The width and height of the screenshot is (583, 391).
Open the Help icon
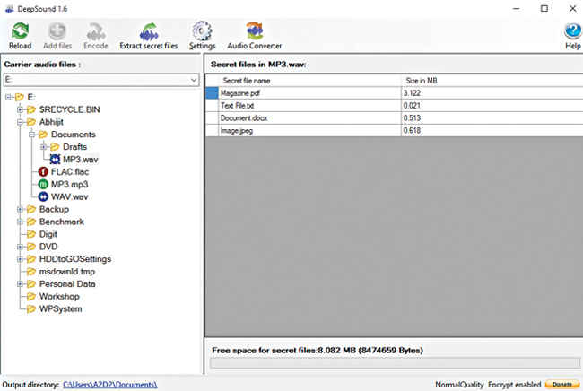[572, 31]
